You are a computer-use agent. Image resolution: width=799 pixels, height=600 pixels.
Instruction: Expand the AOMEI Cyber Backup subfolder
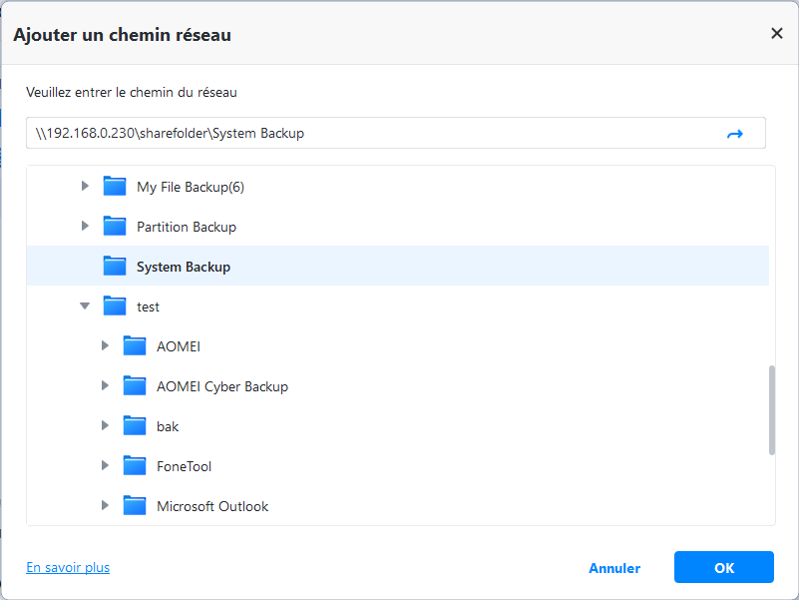coord(105,385)
